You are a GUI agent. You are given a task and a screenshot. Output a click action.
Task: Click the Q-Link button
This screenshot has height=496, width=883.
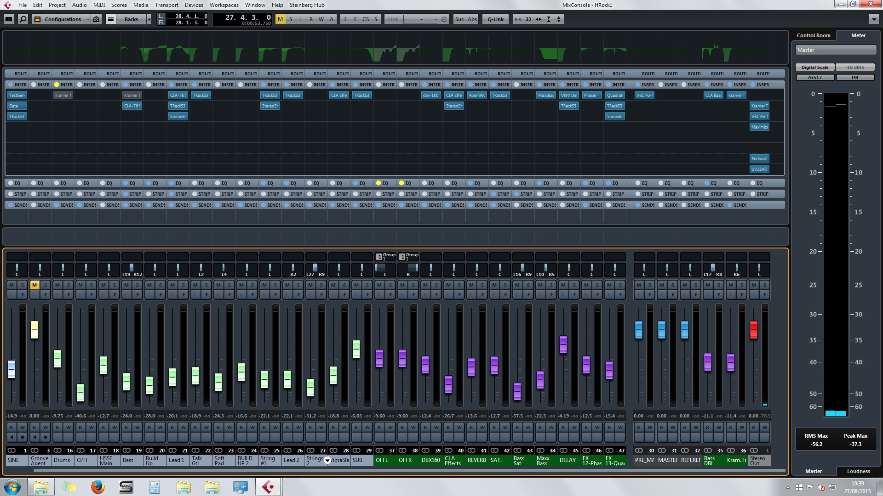495,19
